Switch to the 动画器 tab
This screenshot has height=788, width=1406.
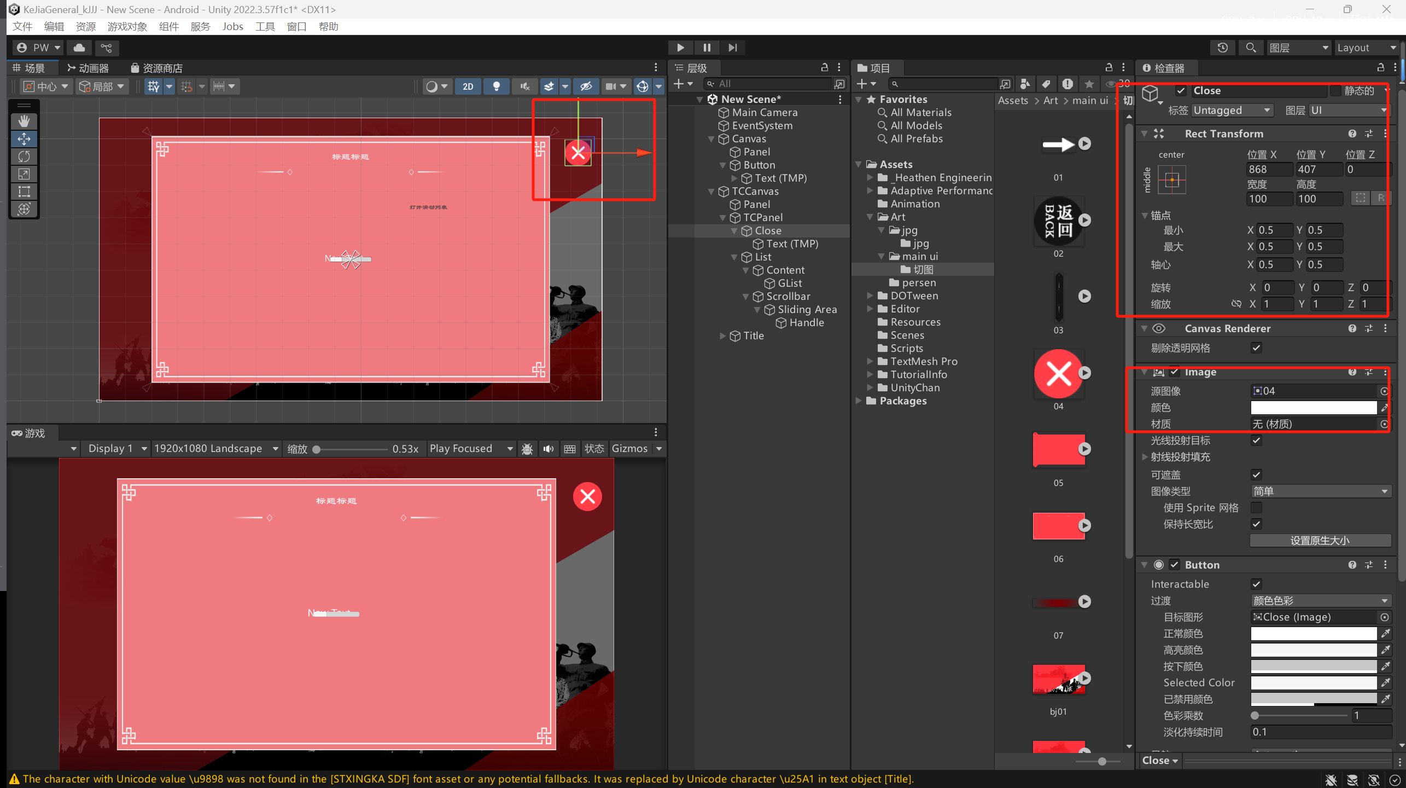(x=88, y=68)
